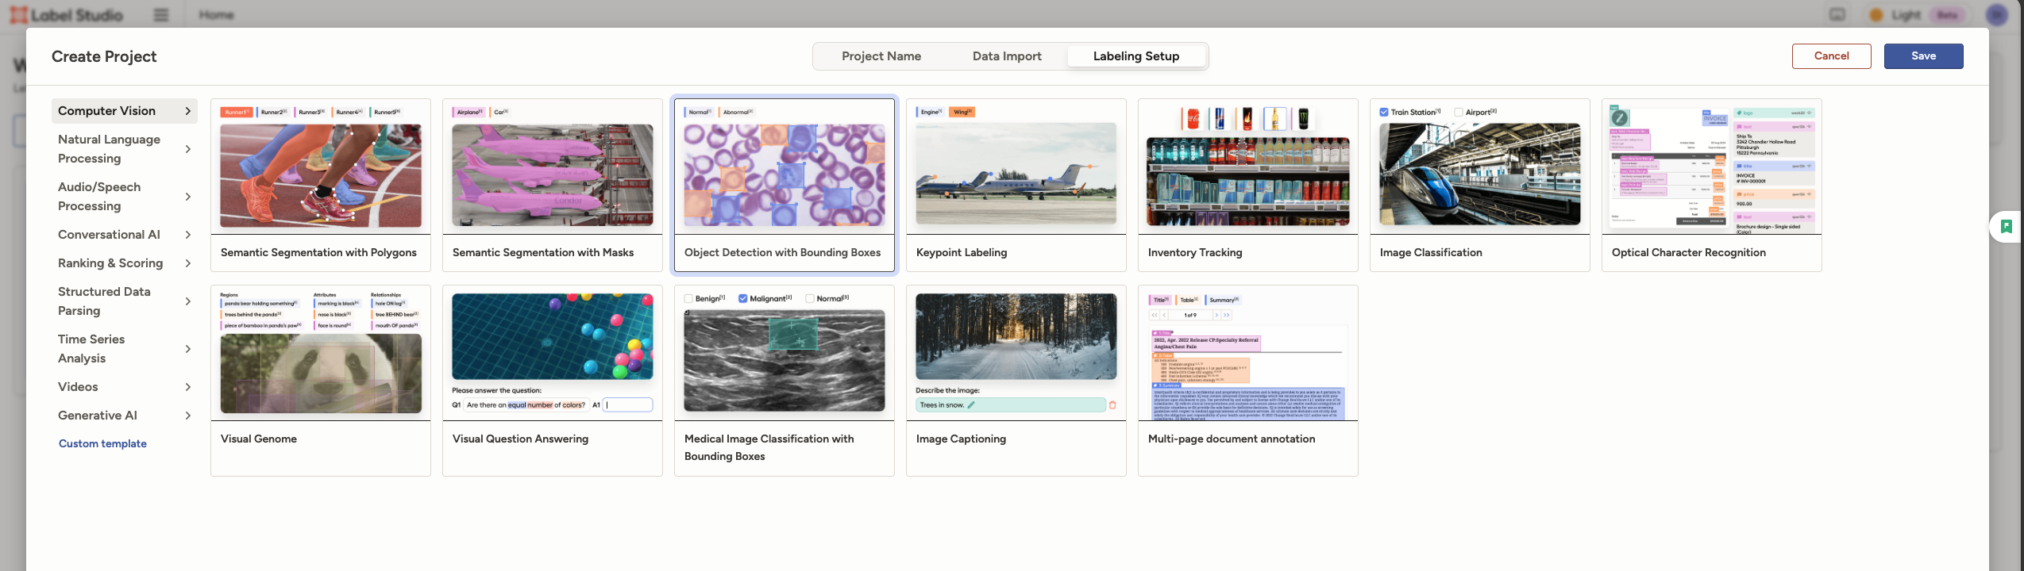Expand the Videos category chevron

pyautogui.click(x=188, y=387)
